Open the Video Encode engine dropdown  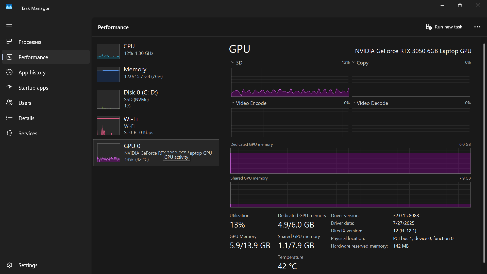pos(233,103)
